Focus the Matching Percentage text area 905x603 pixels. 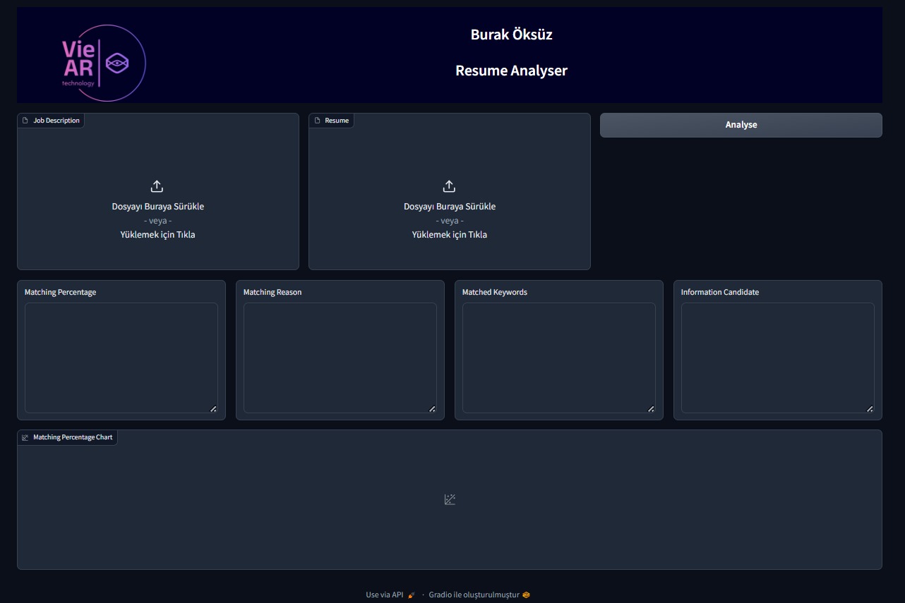121,358
